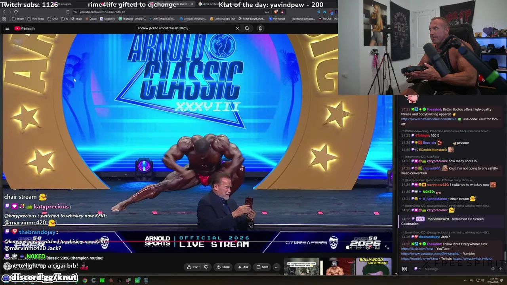Reload the YouTube page

coord(16,12)
